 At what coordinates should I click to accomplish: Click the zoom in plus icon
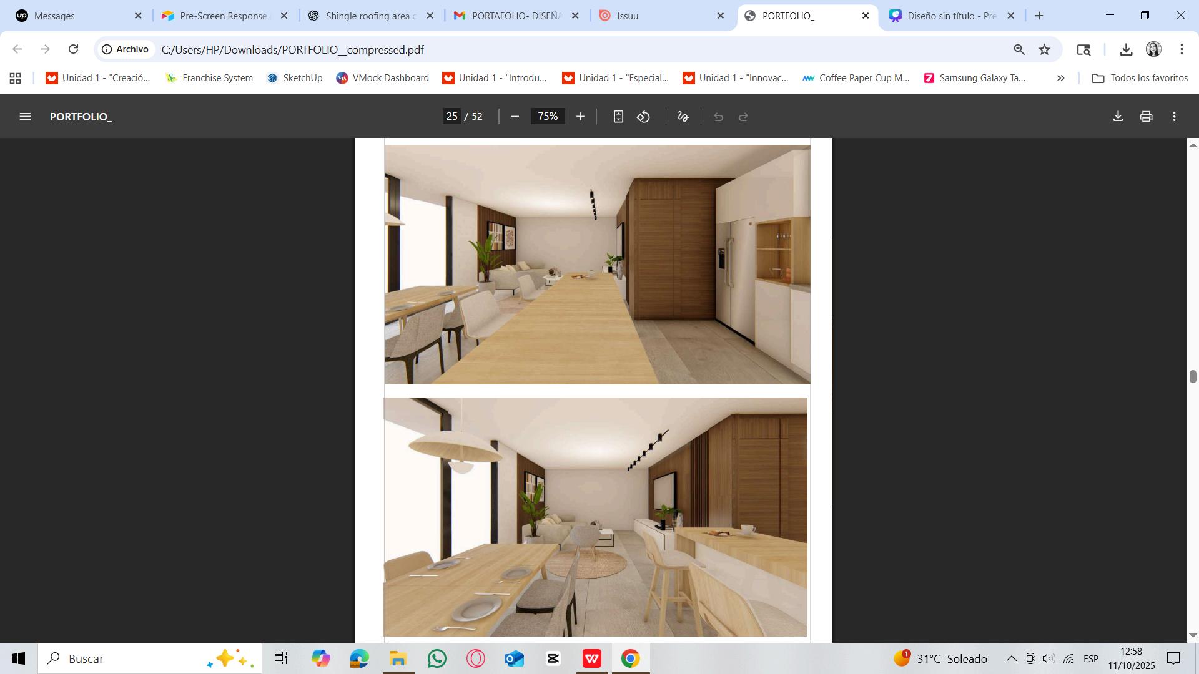pyautogui.click(x=580, y=117)
